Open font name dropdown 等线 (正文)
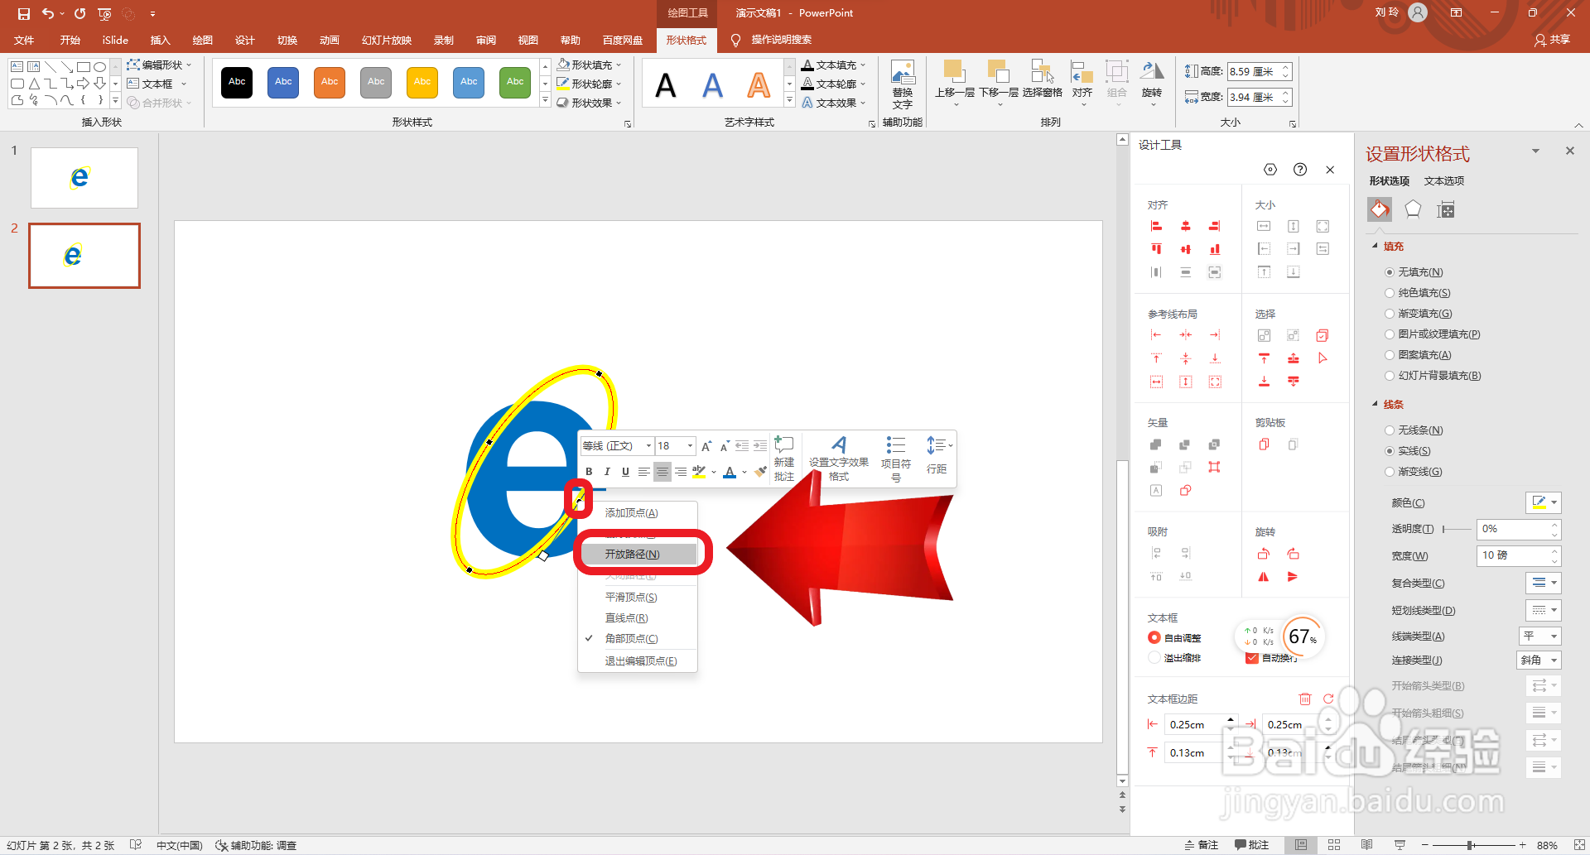The height and width of the screenshot is (855, 1590). pyautogui.click(x=648, y=446)
